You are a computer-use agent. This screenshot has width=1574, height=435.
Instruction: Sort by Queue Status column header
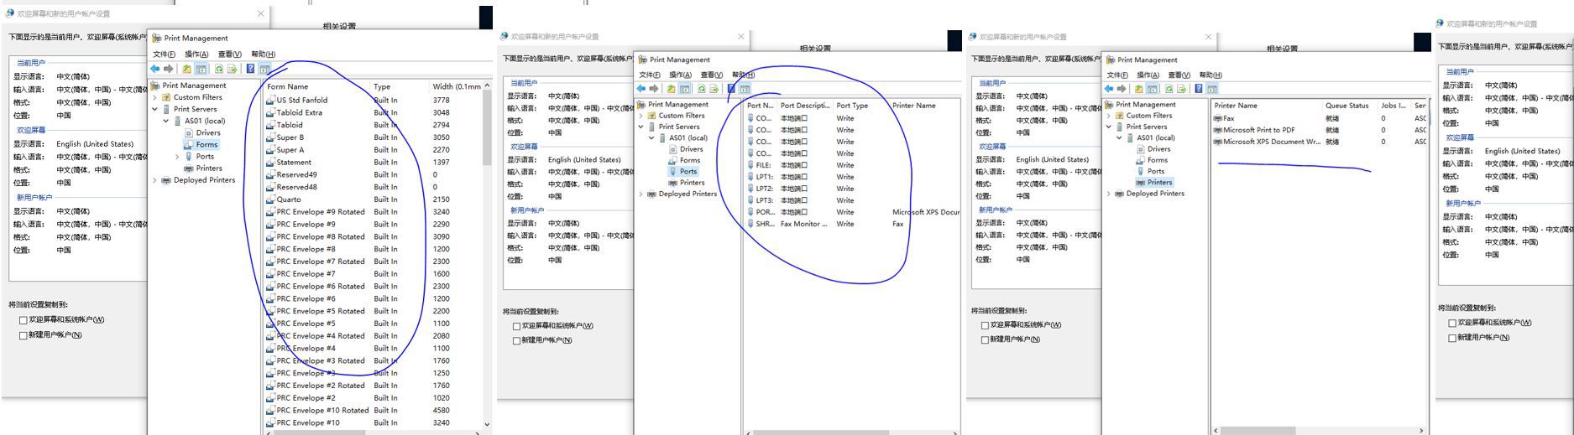1350,106
